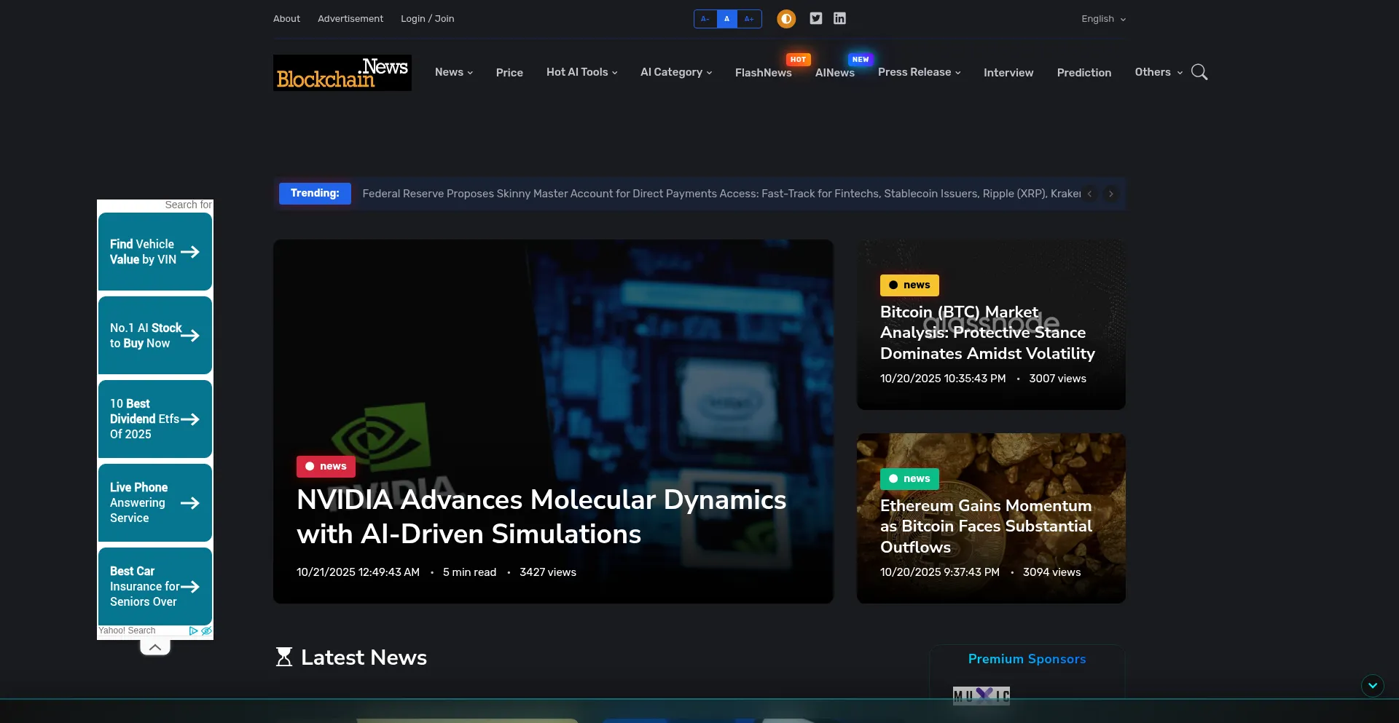
Task: Click the Login / Join link
Action: (x=427, y=19)
